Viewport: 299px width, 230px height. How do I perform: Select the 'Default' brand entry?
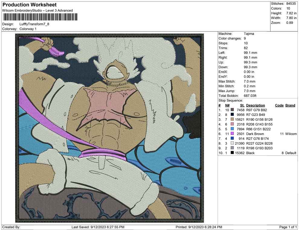291,153
